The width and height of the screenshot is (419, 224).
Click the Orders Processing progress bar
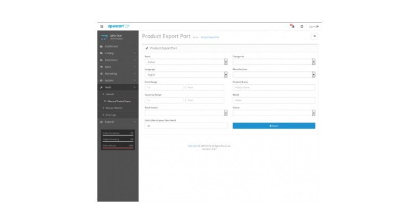118,141
